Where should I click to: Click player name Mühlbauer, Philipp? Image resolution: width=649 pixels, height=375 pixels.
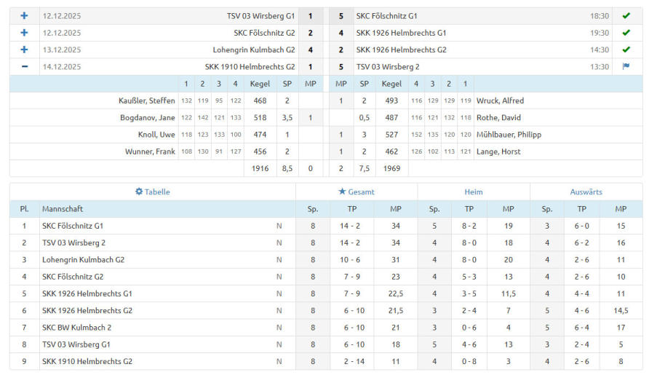[x=509, y=135]
